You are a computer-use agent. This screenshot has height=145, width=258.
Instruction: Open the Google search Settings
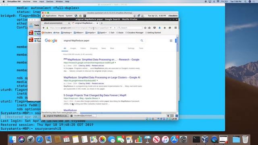click(x=131, y=48)
